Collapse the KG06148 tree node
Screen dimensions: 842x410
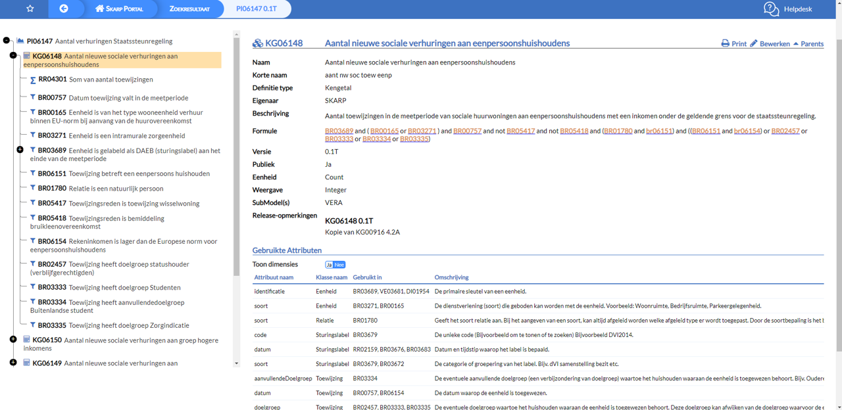pos(13,56)
